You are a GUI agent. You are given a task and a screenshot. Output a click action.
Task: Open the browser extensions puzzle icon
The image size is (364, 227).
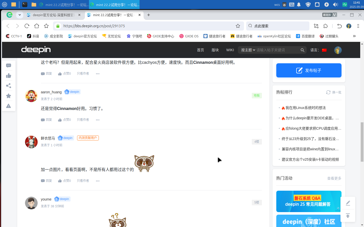click(326, 26)
